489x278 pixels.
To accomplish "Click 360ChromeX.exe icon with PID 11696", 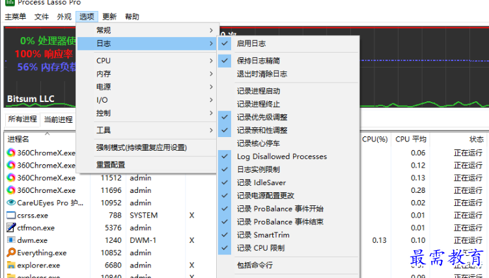I will click(11, 190).
